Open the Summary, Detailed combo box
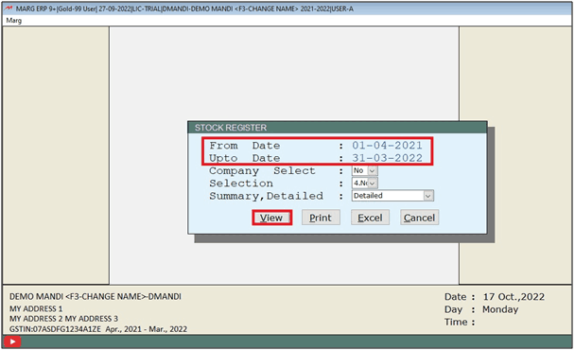575x350 pixels. tap(392, 196)
